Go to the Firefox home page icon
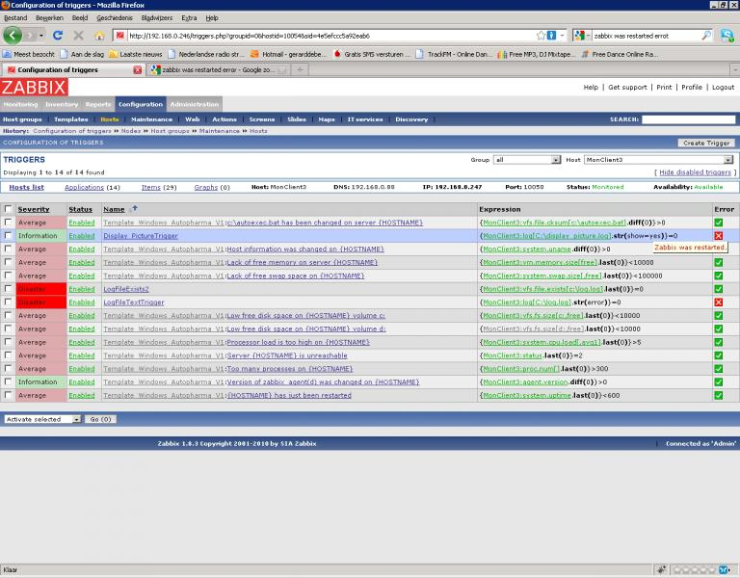 [98, 36]
